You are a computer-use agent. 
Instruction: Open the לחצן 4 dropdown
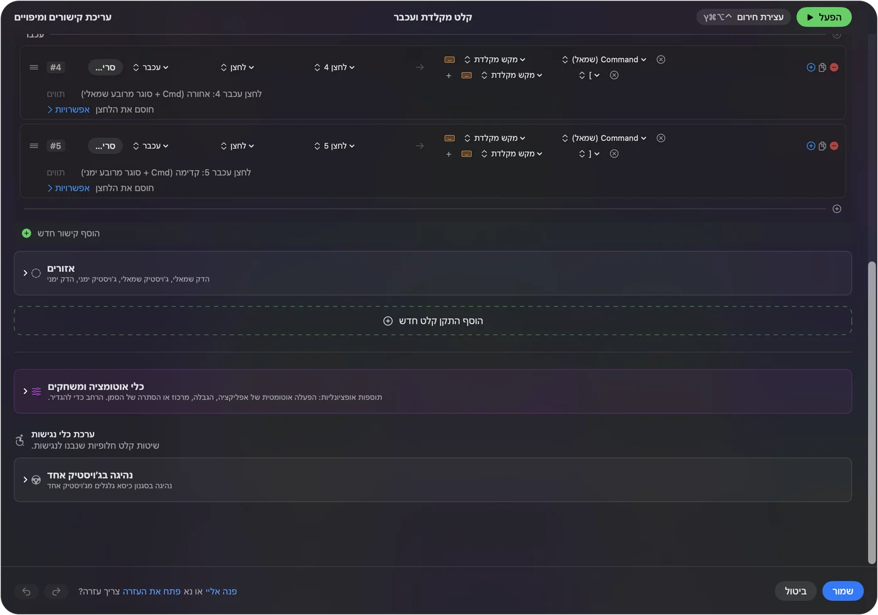coord(335,67)
